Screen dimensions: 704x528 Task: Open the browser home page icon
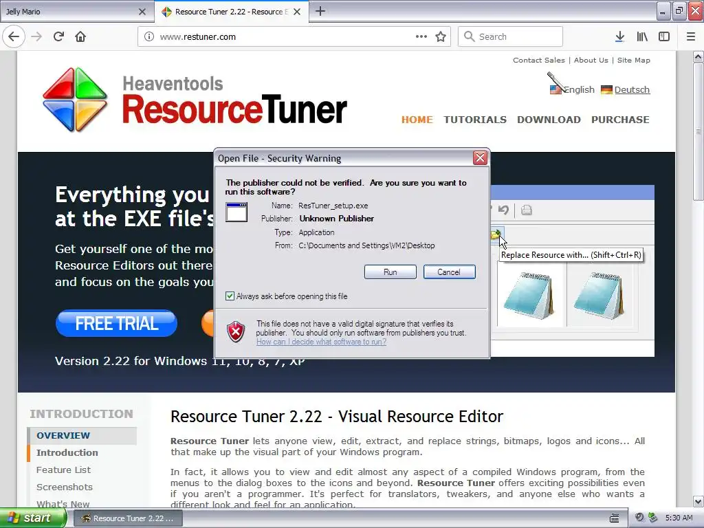coord(80,37)
